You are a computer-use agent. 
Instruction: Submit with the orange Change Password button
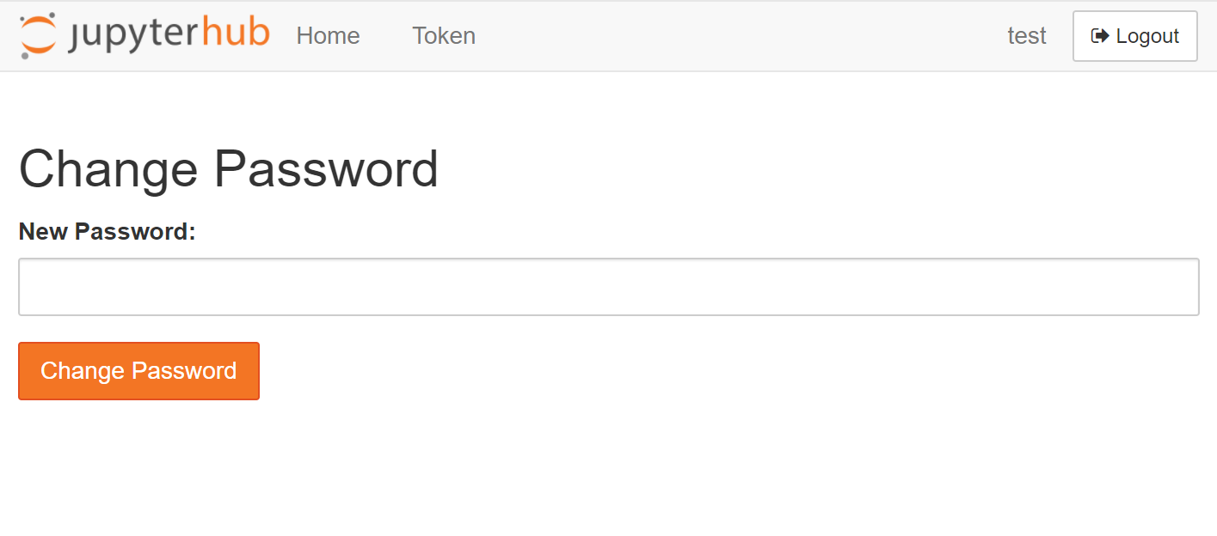[x=138, y=371]
